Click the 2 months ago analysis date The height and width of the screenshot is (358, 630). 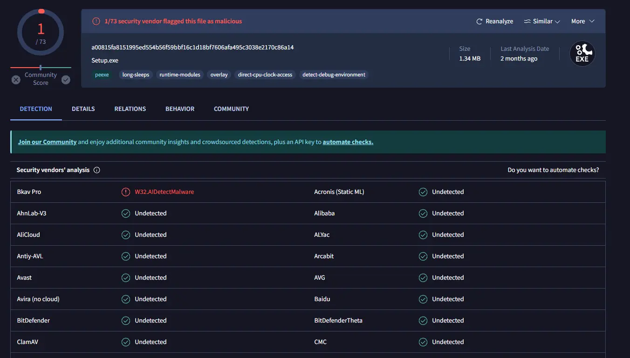[x=519, y=59]
